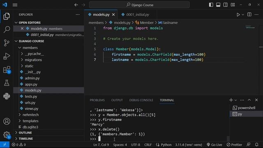The image size is (263, 148).
Task: Open the Manage gear icon
Action: point(7,134)
